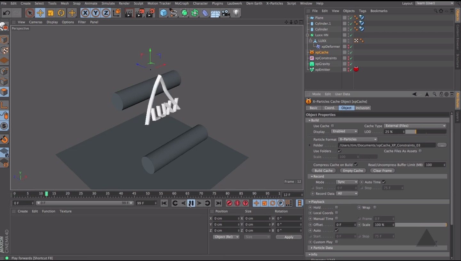The width and height of the screenshot is (461, 261).
Task: Click the Apply coordinates button
Action: coord(289,237)
